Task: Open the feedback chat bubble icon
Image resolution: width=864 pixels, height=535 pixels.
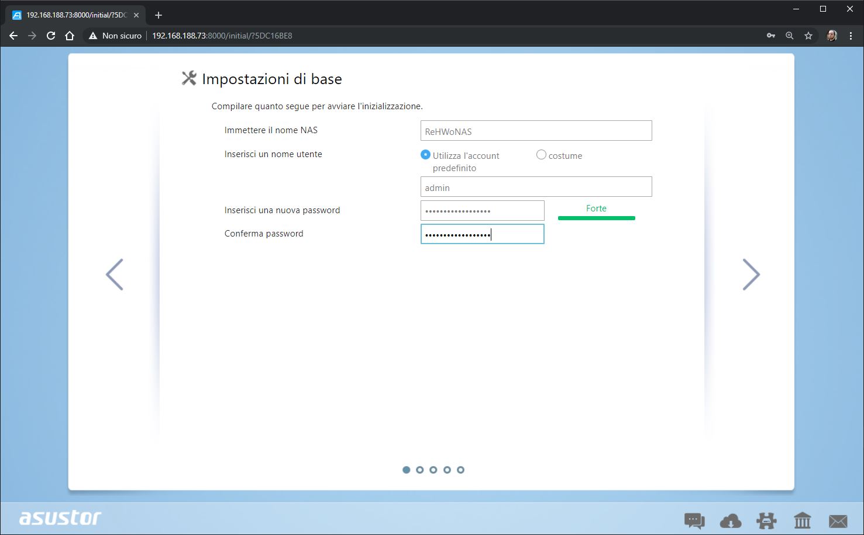Action: tap(694, 520)
